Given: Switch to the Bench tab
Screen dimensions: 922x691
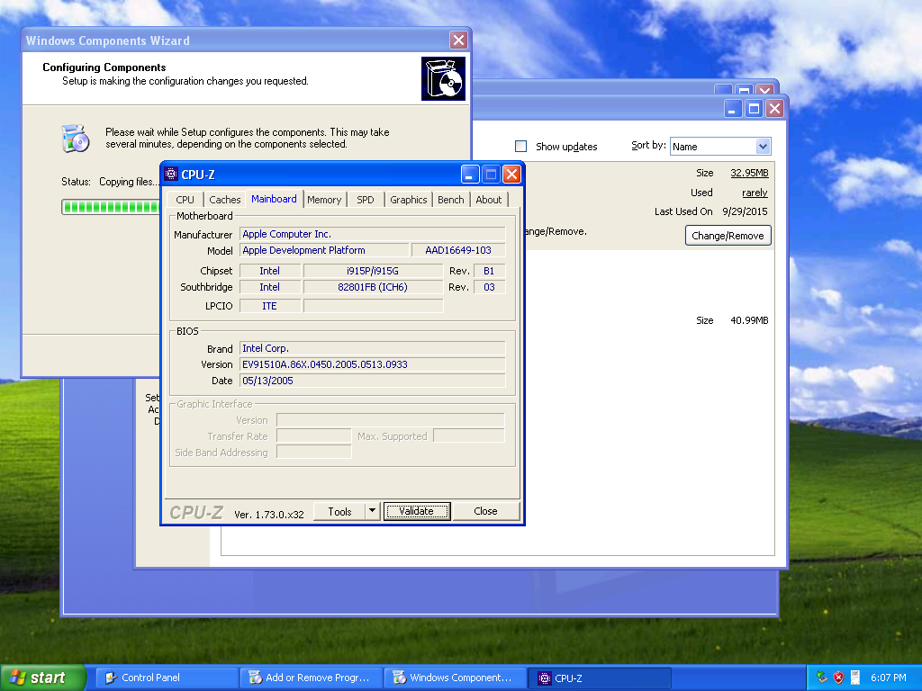Looking at the screenshot, I should [451, 200].
